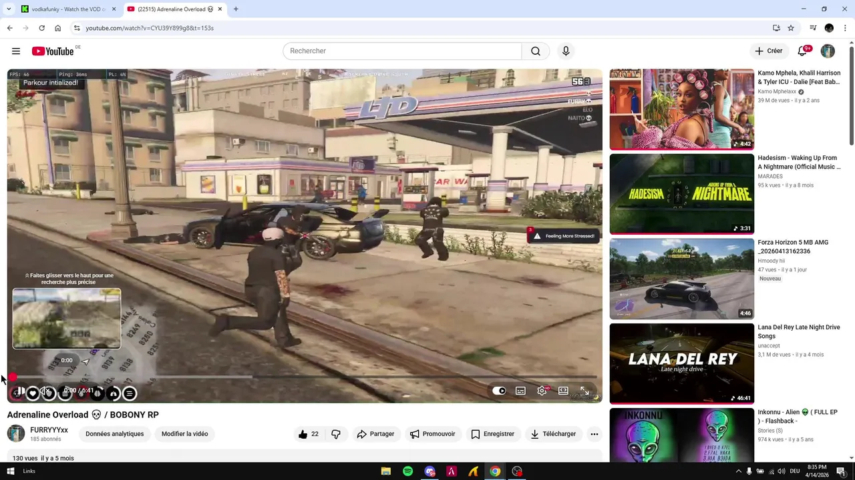
Task: Click the Télécharger download button
Action: click(553, 434)
